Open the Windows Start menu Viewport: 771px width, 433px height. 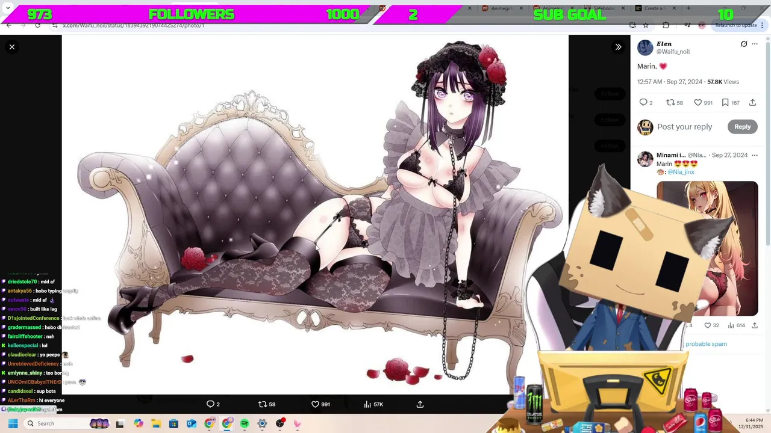tap(13, 423)
